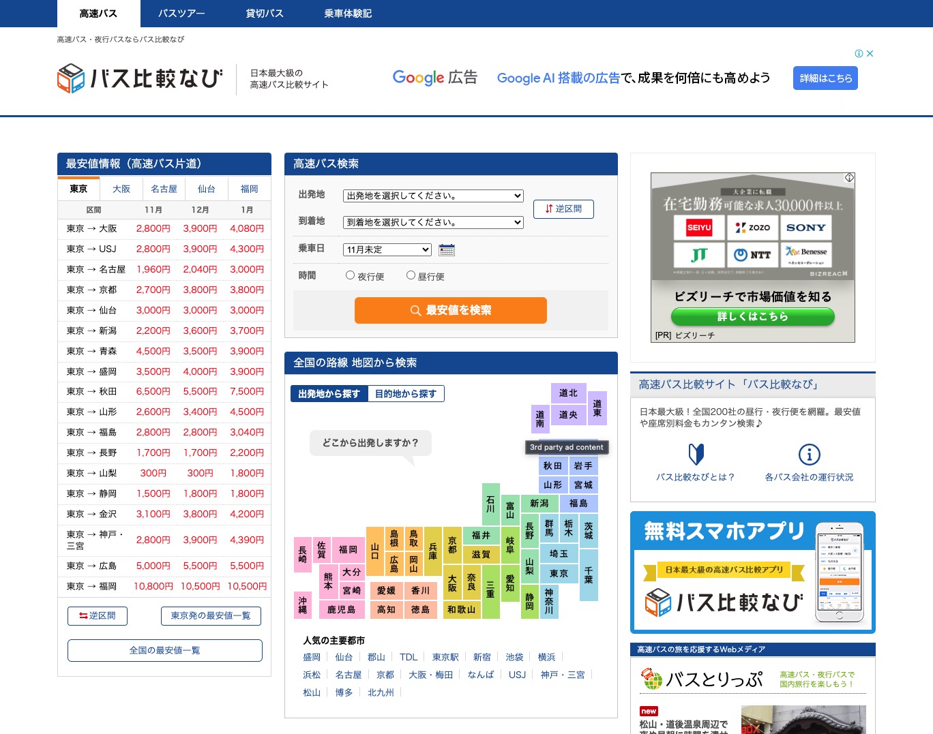Open the 到着地 arrival dropdown
Viewport: 933px width, 734px height.
[x=433, y=223]
